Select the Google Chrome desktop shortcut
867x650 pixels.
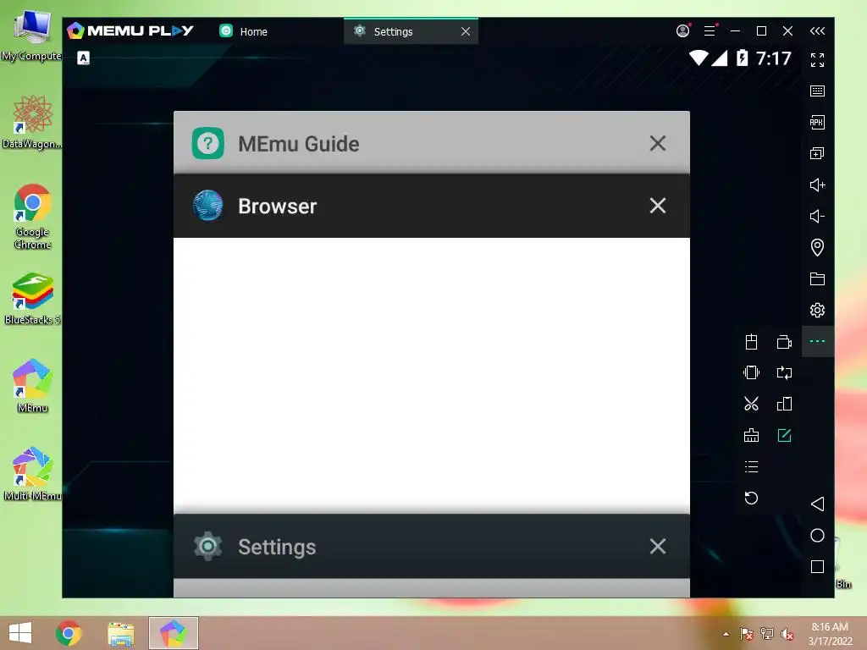click(32, 217)
